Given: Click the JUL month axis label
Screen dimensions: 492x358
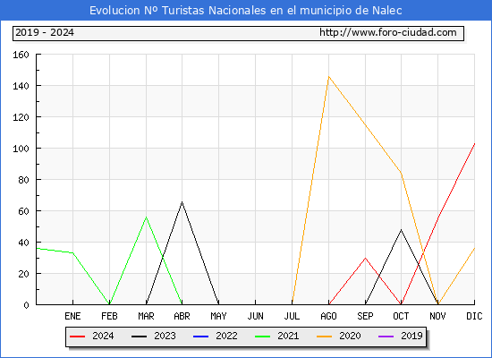Looking at the screenshot, I should point(293,316).
